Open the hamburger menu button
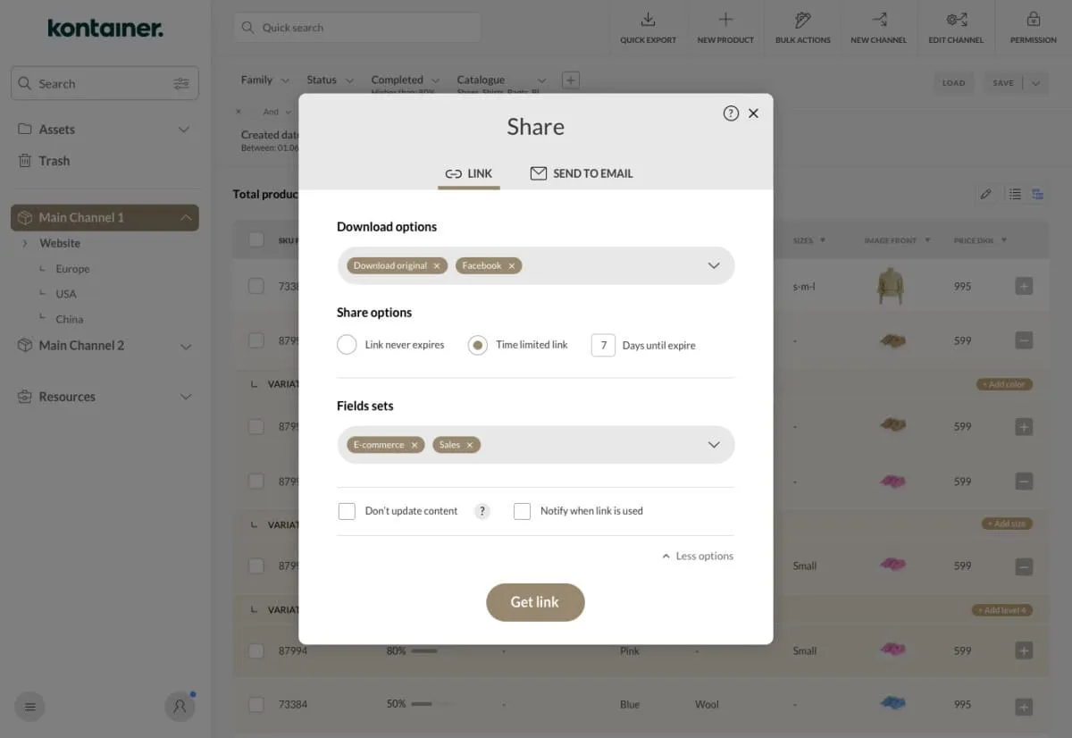1072x738 pixels. pyautogui.click(x=29, y=707)
